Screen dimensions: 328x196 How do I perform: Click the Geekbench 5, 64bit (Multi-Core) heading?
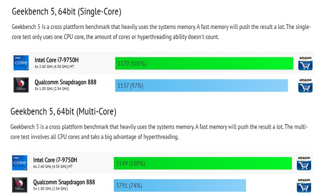pyautogui.click(x=63, y=112)
